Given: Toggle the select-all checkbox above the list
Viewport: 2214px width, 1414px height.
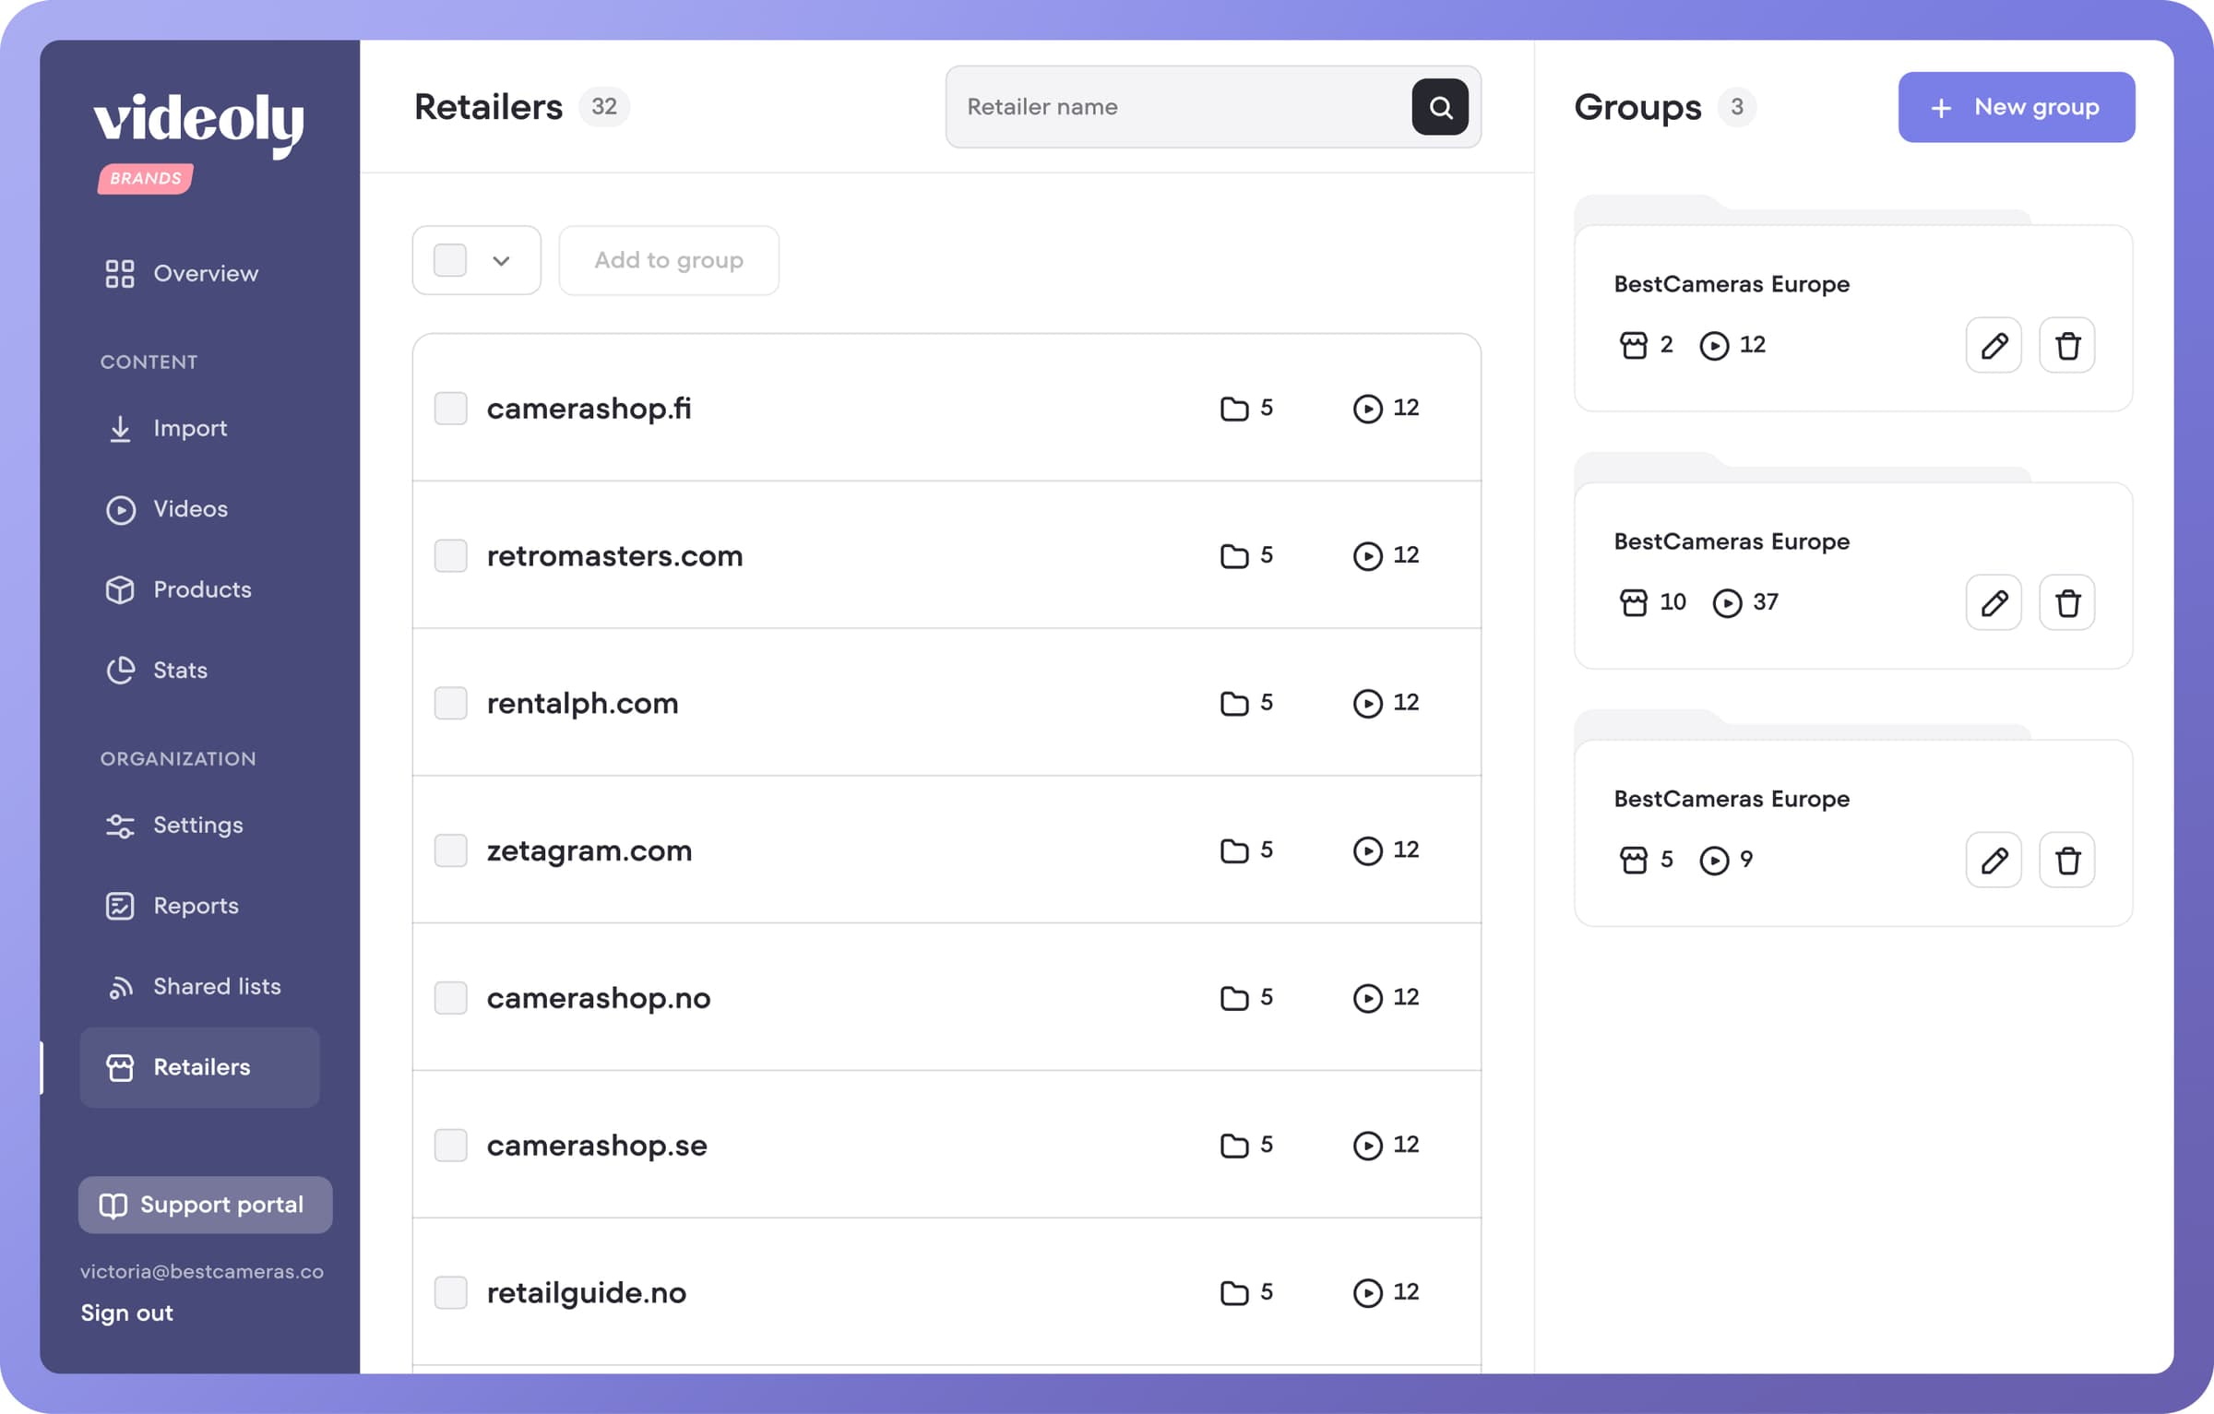Looking at the screenshot, I should (450, 260).
